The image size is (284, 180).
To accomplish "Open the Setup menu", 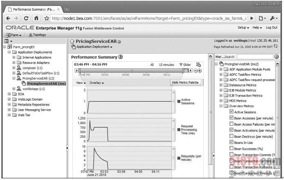I will pos(243,27).
